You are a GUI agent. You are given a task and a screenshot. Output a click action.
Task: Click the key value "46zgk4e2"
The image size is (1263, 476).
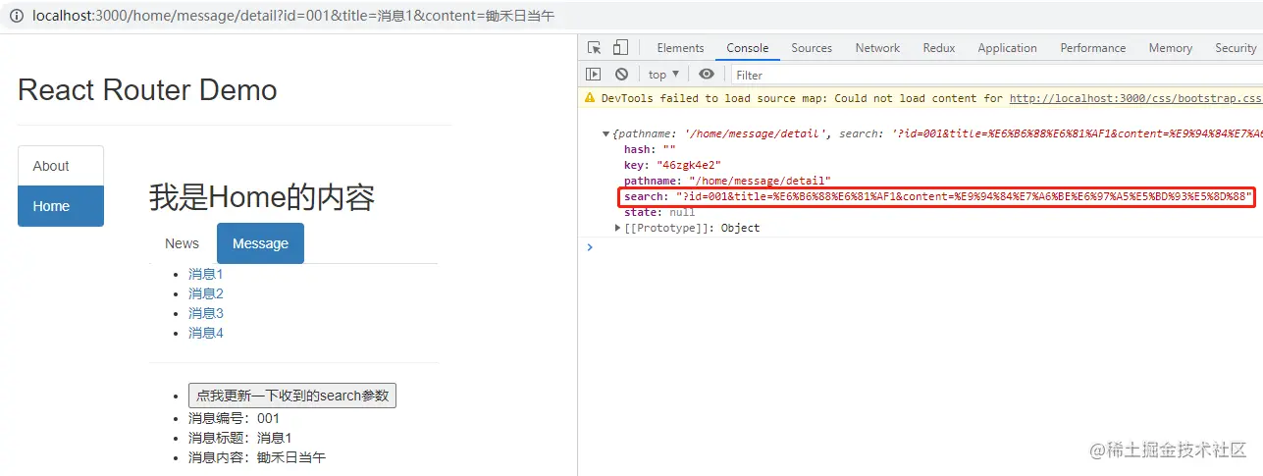click(x=689, y=165)
